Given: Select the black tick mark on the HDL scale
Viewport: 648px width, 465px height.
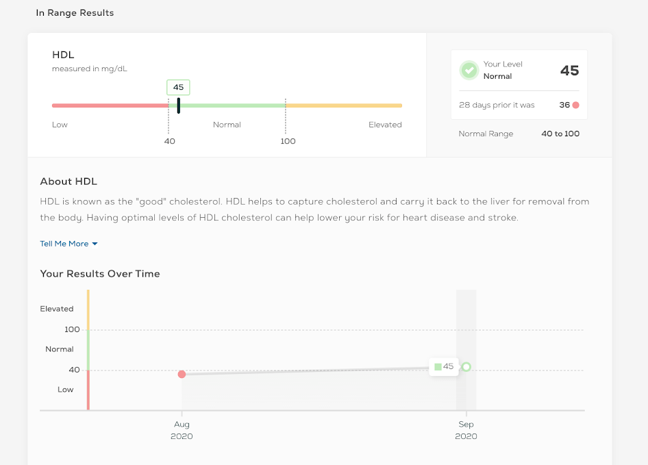Looking at the screenshot, I should [178, 105].
